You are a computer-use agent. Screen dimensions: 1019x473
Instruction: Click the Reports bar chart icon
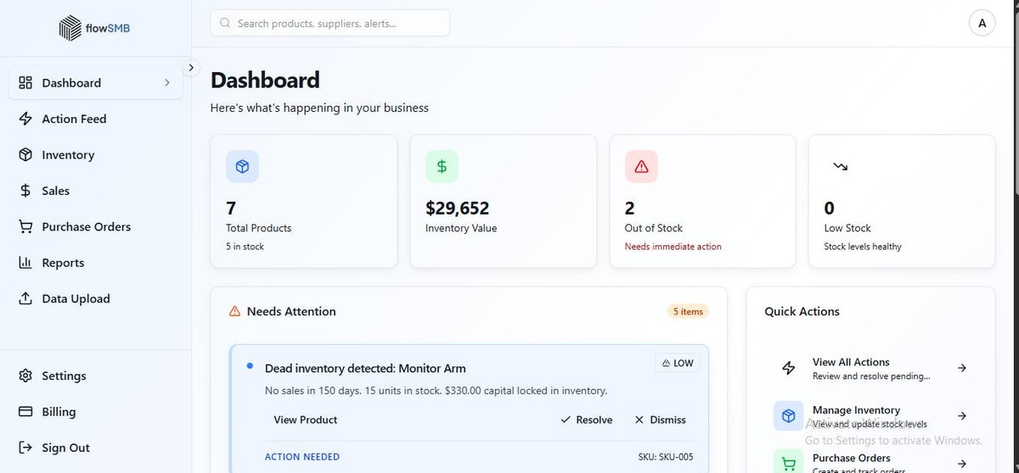pyautogui.click(x=25, y=263)
